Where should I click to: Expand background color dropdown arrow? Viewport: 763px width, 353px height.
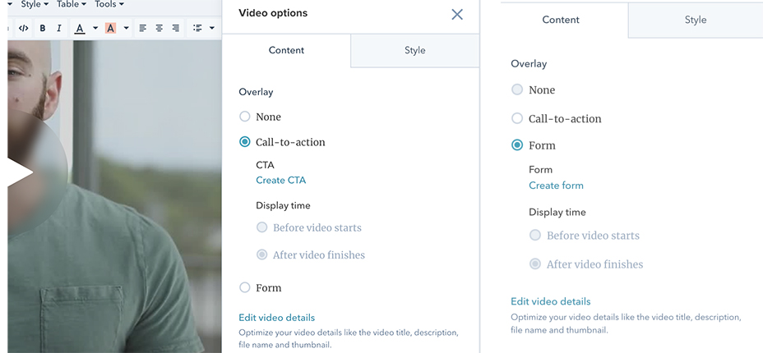click(126, 28)
